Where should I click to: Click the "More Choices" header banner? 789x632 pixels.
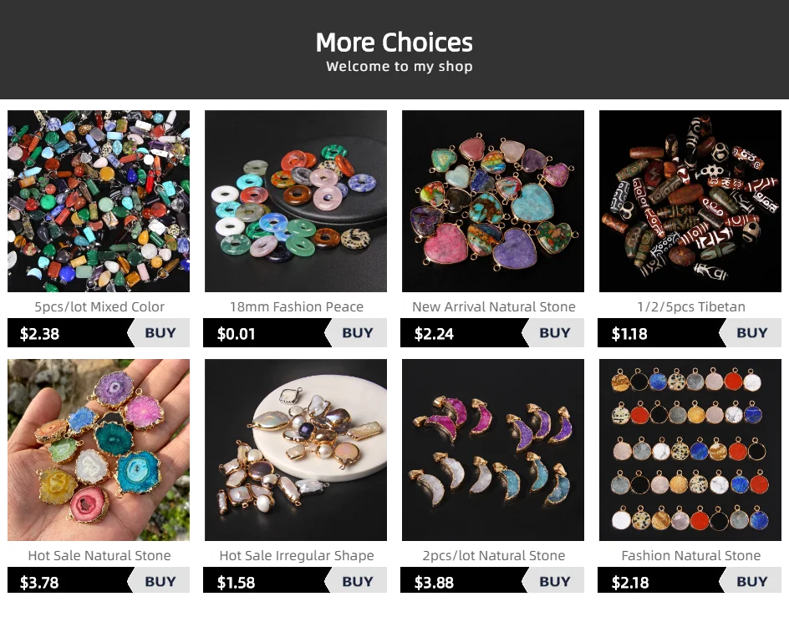click(x=394, y=50)
